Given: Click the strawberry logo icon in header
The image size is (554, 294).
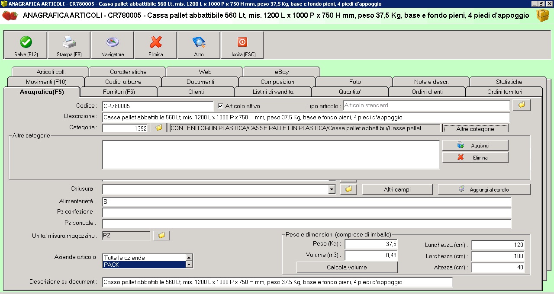Looking at the screenshot, I should tap(10, 16).
